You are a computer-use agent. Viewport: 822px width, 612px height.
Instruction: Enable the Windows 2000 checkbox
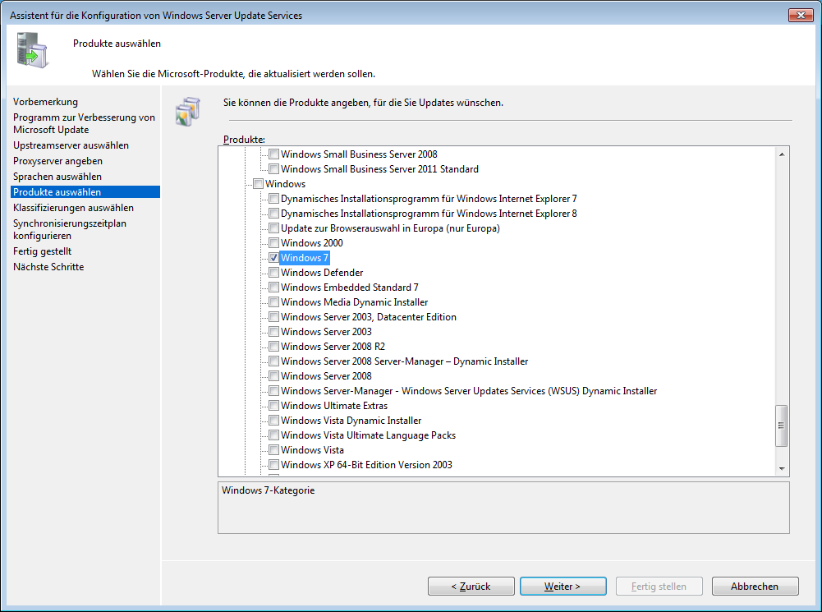click(273, 243)
